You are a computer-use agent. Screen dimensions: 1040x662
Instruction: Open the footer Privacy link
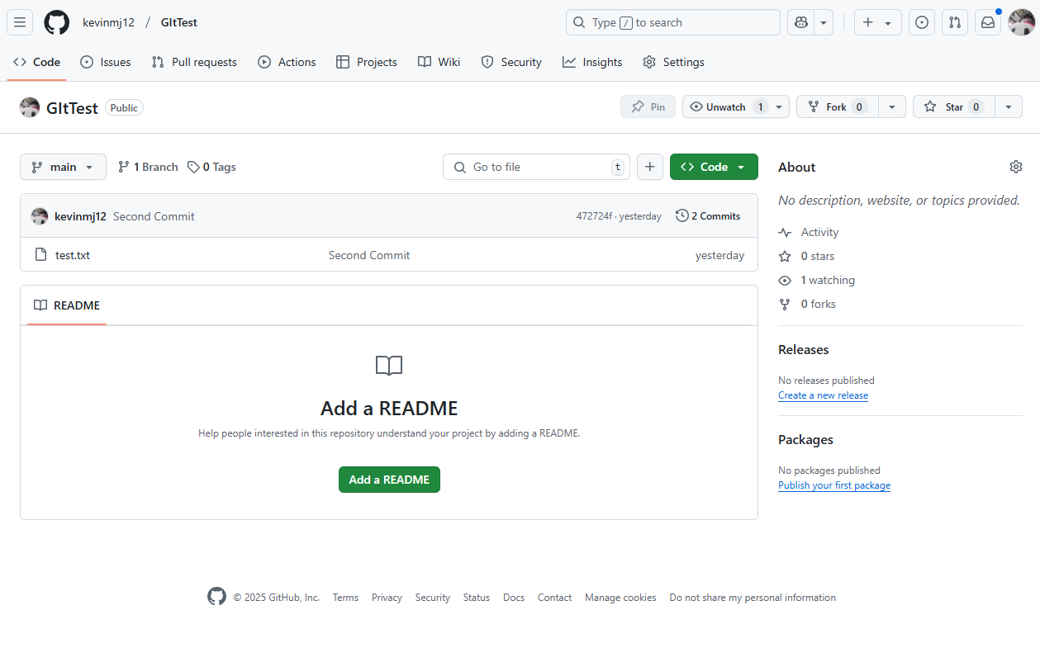[x=387, y=598]
